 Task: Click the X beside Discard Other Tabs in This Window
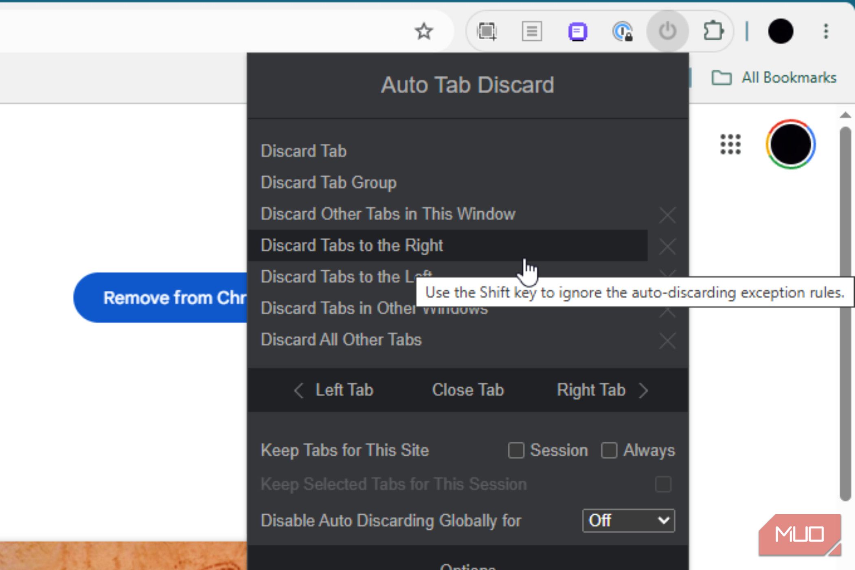(x=667, y=215)
